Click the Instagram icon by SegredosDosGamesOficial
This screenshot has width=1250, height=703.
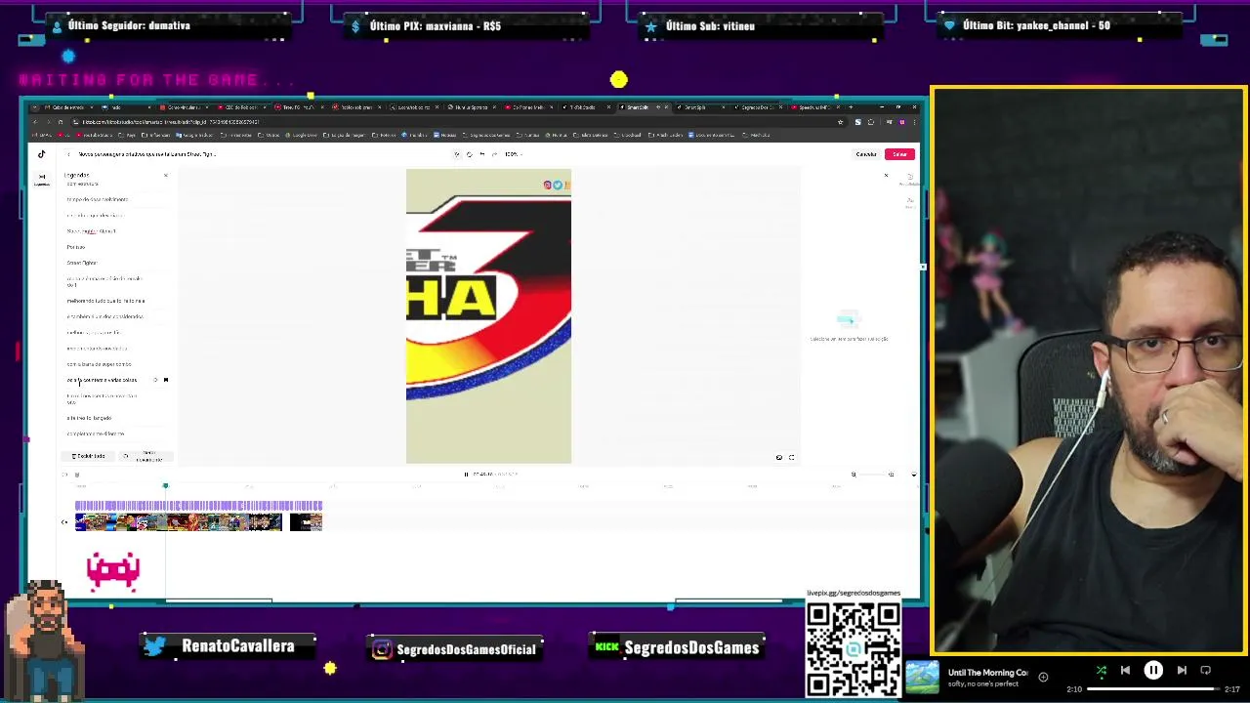383,649
